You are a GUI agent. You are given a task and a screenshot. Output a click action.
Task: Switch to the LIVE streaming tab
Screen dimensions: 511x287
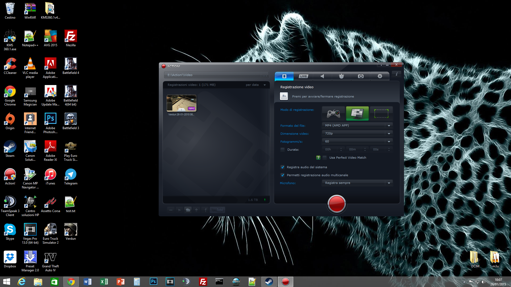click(x=303, y=76)
